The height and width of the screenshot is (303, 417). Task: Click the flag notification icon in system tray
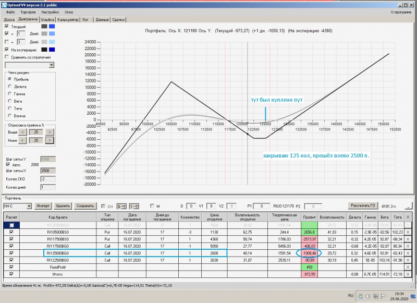[x=384, y=296]
